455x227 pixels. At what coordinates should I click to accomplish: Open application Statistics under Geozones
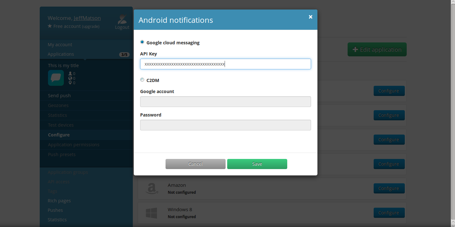point(58,115)
